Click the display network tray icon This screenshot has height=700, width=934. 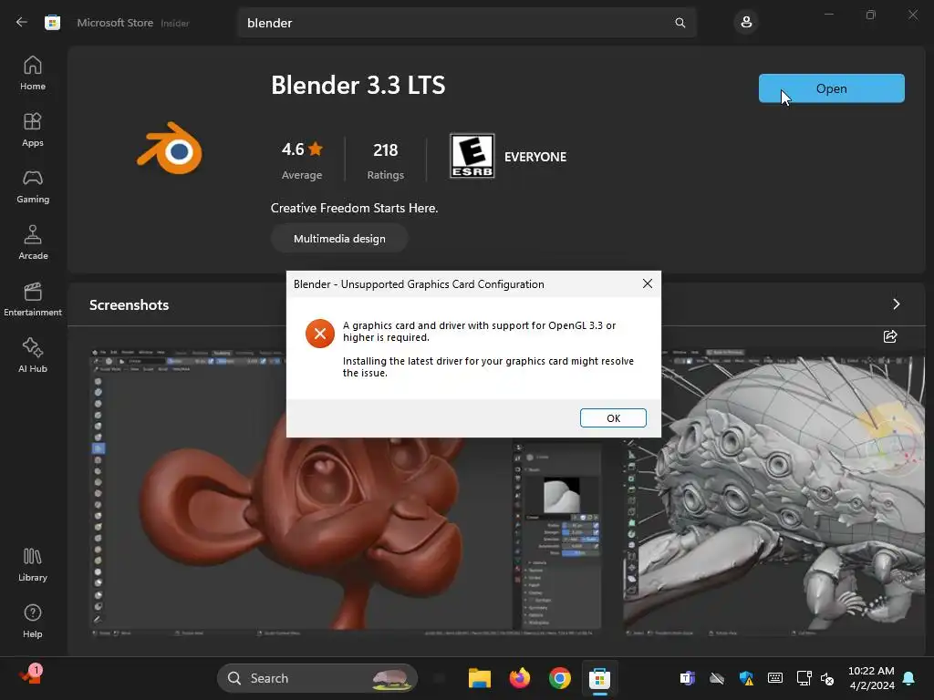pos(804,678)
